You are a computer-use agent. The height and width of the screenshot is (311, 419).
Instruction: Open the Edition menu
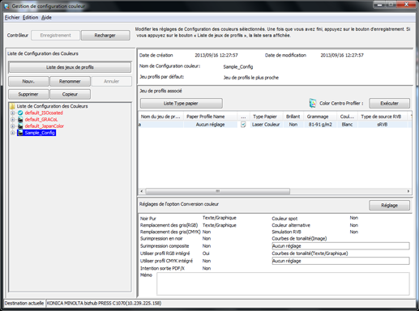click(30, 18)
